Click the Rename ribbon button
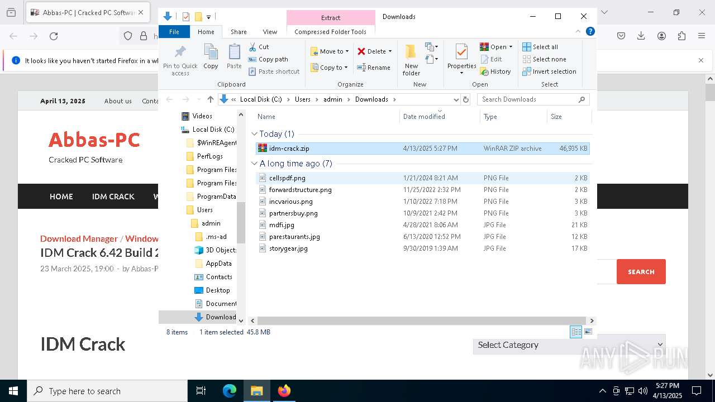 374,68
